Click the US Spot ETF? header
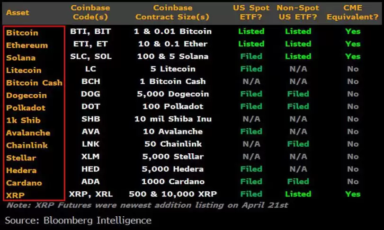This screenshot has width=384, height=230. (x=251, y=12)
